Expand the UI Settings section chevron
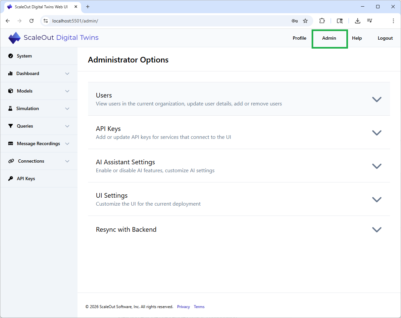The width and height of the screenshot is (401, 318). click(x=377, y=199)
